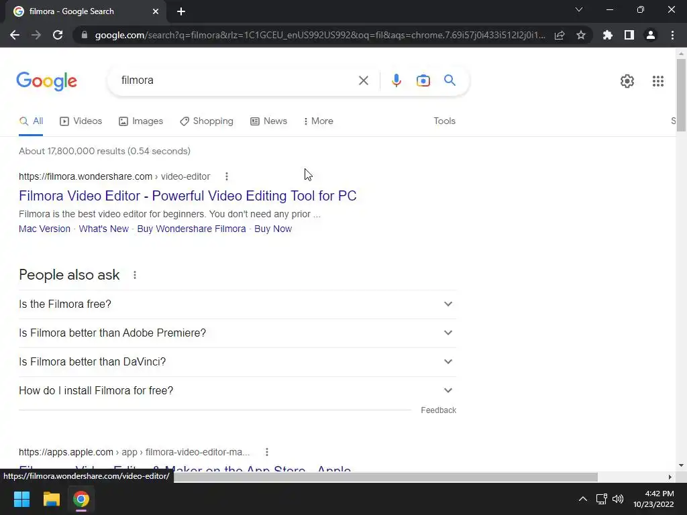The height and width of the screenshot is (515, 687).
Task: Open the tab search chevron in title bar
Action: coord(579,9)
